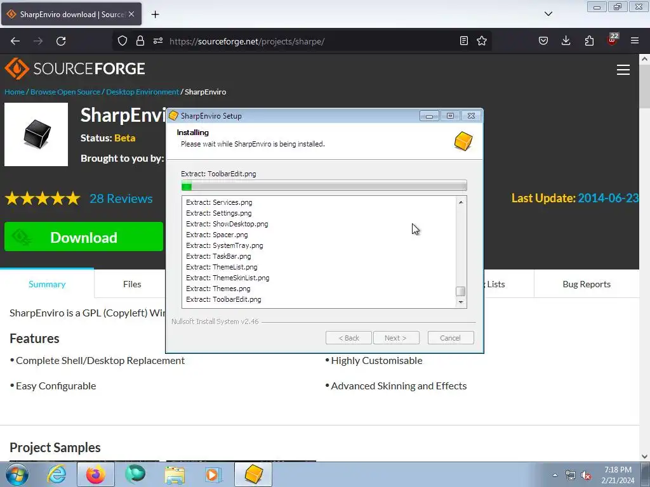Open Last Update date 2014-06-23 link
Viewport: 650px width, 487px height.
coord(607,198)
